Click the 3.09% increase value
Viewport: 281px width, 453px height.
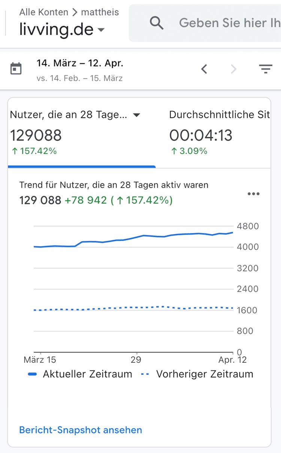click(189, 151)
